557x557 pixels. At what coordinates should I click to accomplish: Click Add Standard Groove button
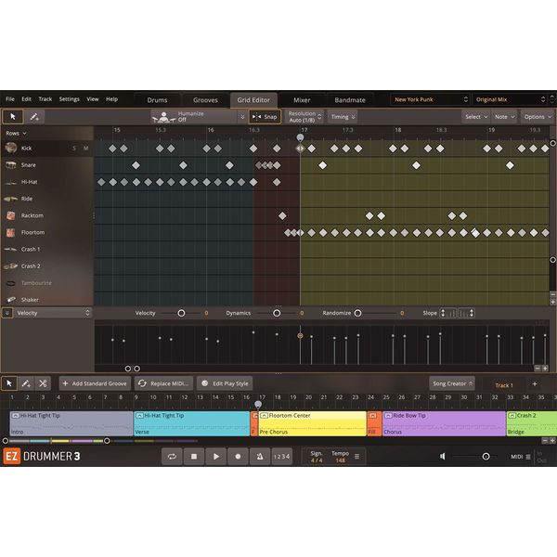point(95,383)
